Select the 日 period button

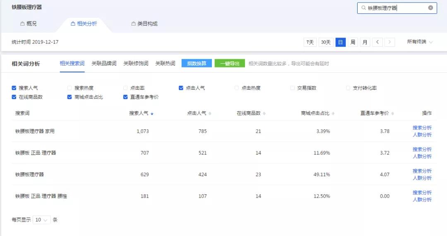[x=340, y=42]
